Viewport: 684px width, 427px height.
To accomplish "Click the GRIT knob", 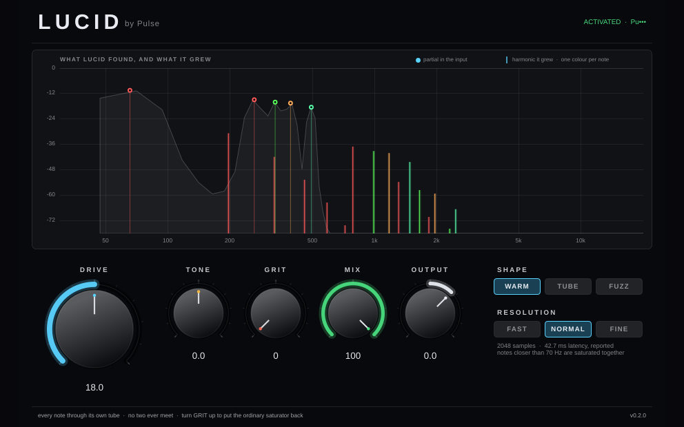I will click(x=276, y=313).
